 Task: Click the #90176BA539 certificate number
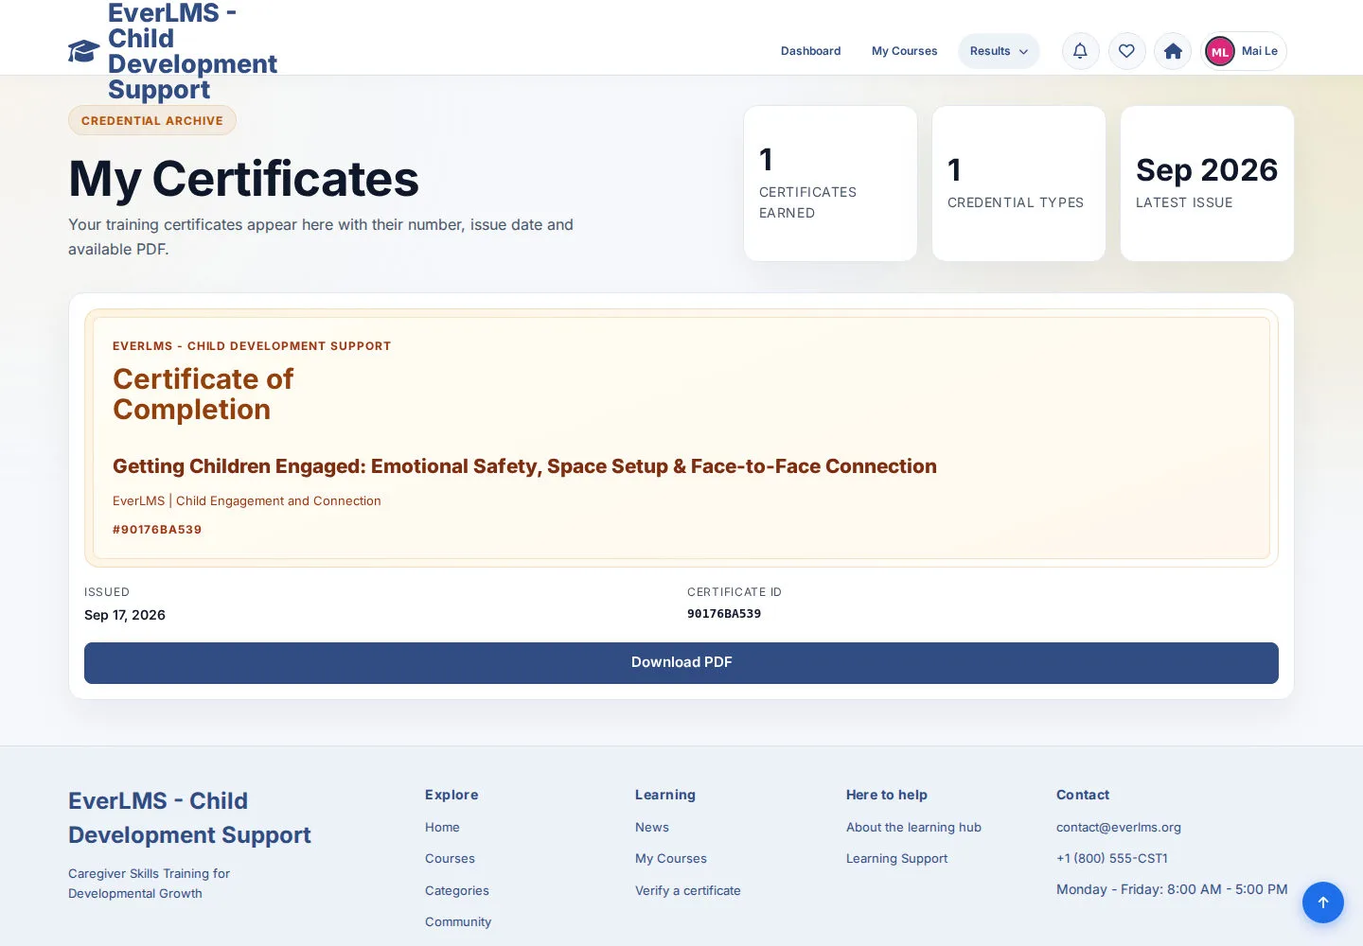click(x=157, y=530)
